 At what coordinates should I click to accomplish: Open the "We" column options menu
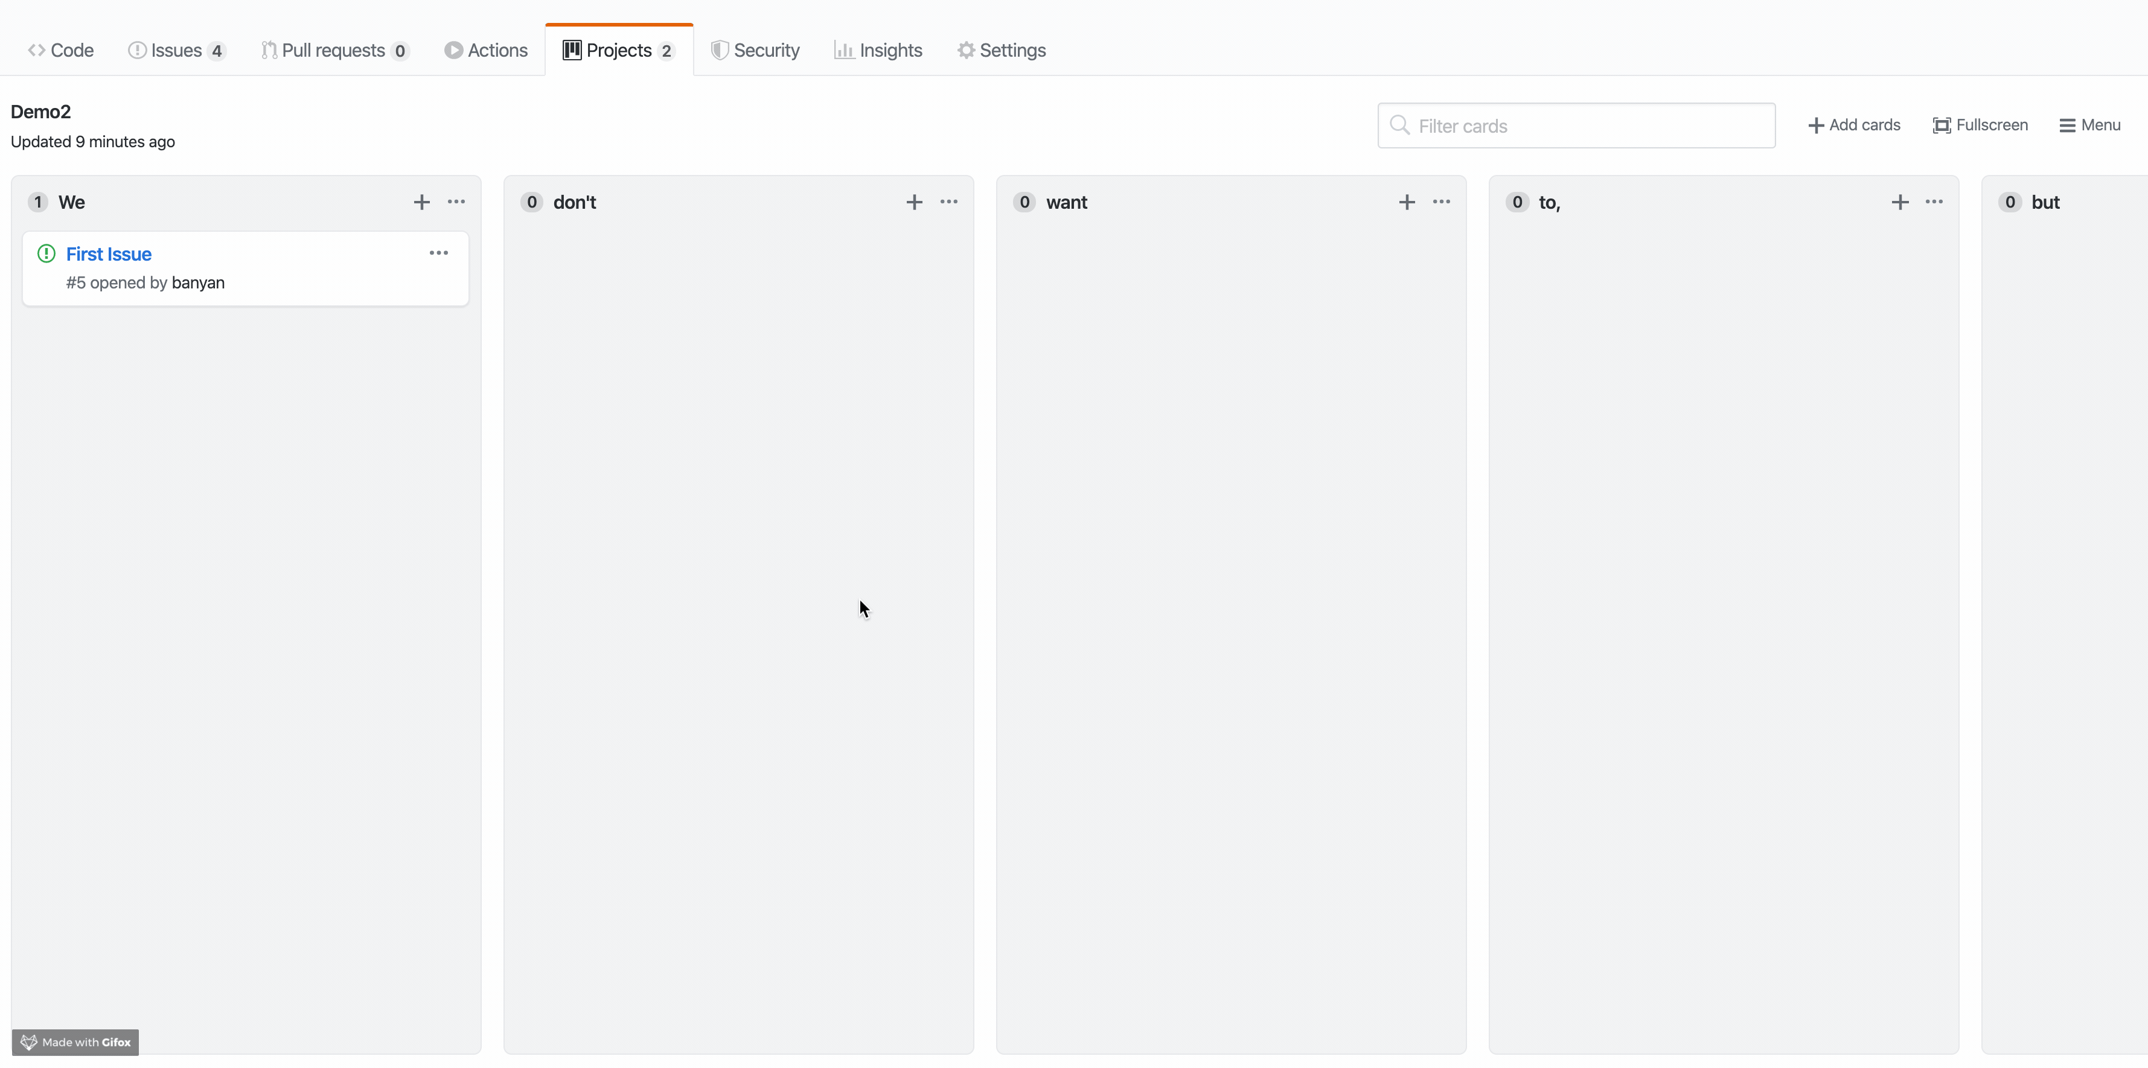click(x=456, y=202)
